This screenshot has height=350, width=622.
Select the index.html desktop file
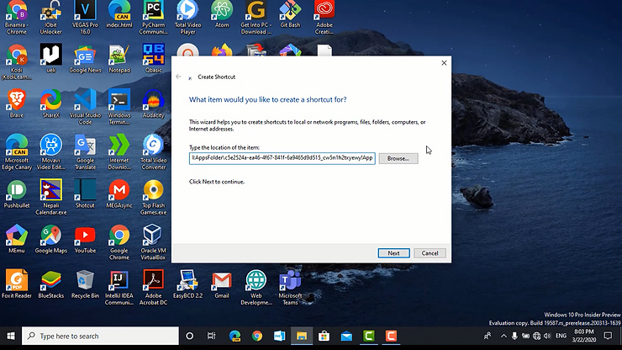pyautogui.click(x=119, y=14)
